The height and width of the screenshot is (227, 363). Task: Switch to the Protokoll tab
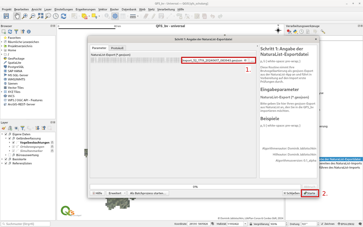point(117,48)
